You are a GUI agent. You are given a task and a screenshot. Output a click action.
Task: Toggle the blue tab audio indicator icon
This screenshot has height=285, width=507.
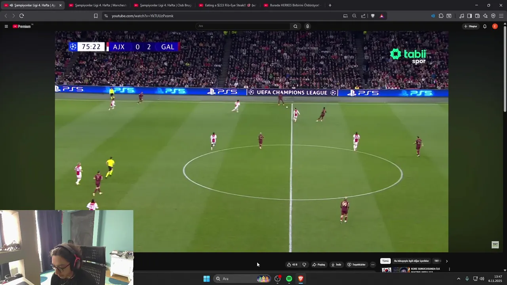tap(433, 16)
